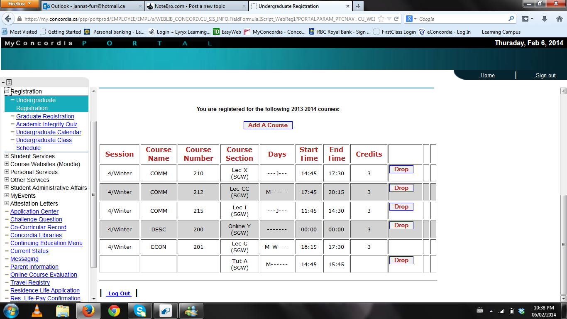Click the Add A Course button
This screenshot has height=319, width=567.
pyautogui.click(x=268, y=125)
